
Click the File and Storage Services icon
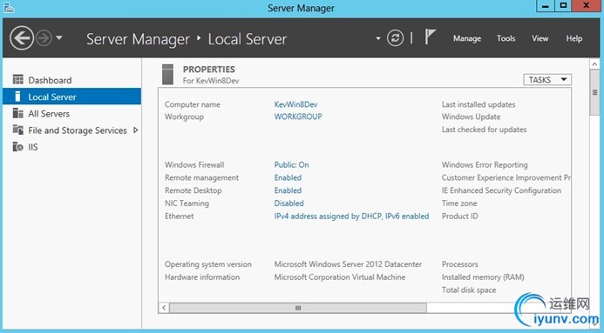17,130
